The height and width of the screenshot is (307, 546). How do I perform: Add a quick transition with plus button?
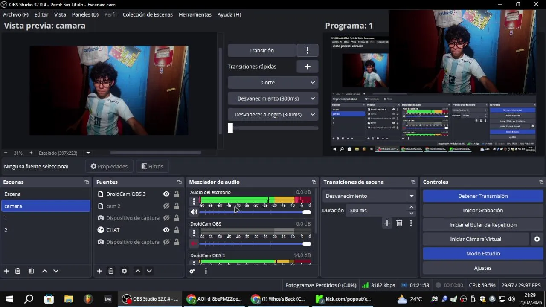coord(307,67)
